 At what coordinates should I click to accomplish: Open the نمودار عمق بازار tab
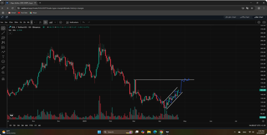click(231, 17)
